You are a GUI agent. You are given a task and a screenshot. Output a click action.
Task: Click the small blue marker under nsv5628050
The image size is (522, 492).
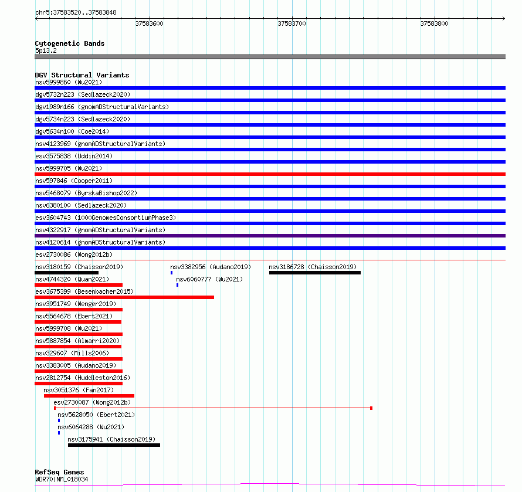pos(59,420)
